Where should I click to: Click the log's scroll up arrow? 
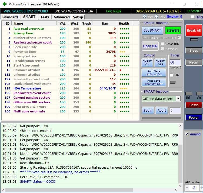pos(180,126)
